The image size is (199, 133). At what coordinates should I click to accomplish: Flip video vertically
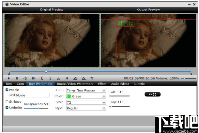pyautogui.click(x=67, y=78)
